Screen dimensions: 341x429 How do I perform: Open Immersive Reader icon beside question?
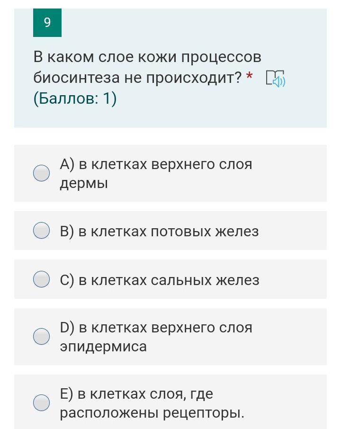pyautogui.click(x=275, y=79)
